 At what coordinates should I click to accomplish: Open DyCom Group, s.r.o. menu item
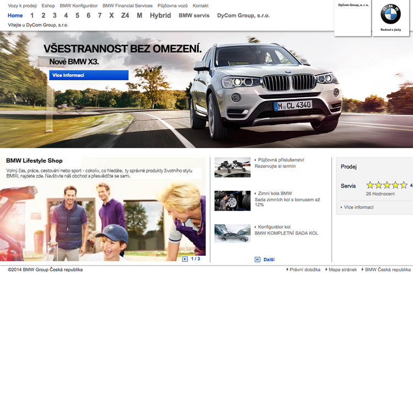[243, 15]
